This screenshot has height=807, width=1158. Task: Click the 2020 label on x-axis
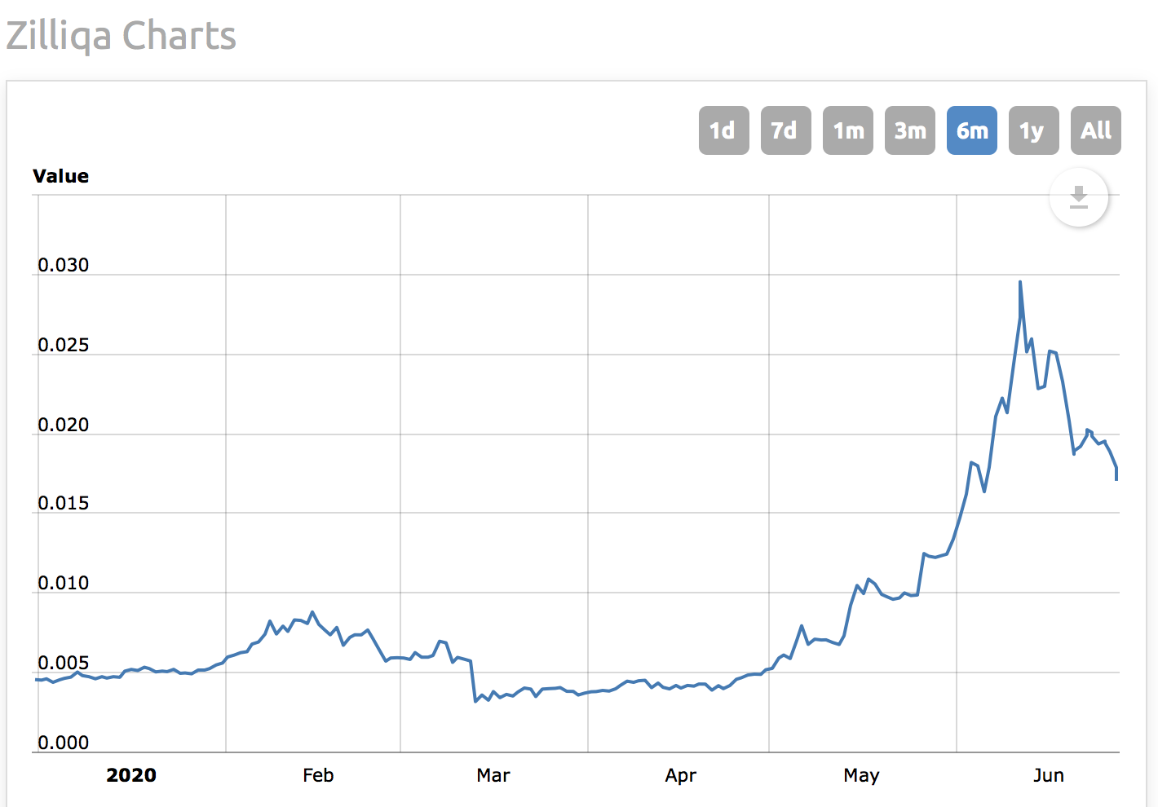[x=130, y=775]
